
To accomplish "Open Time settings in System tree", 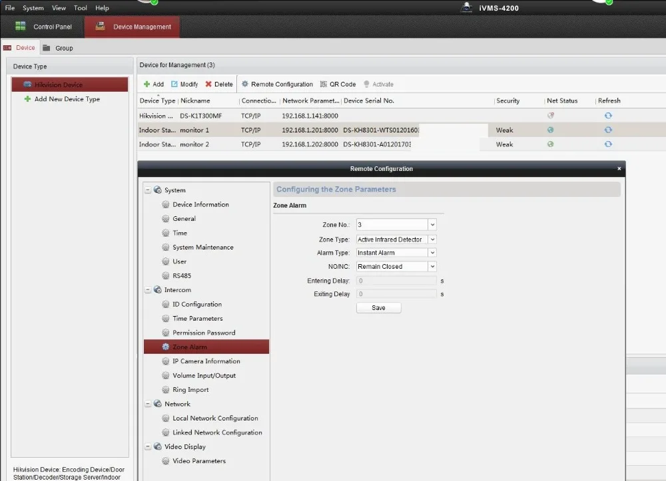I will coord(180,233).
